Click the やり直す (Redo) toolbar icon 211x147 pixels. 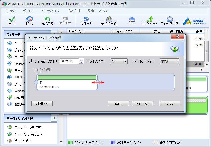pos(65,21)
